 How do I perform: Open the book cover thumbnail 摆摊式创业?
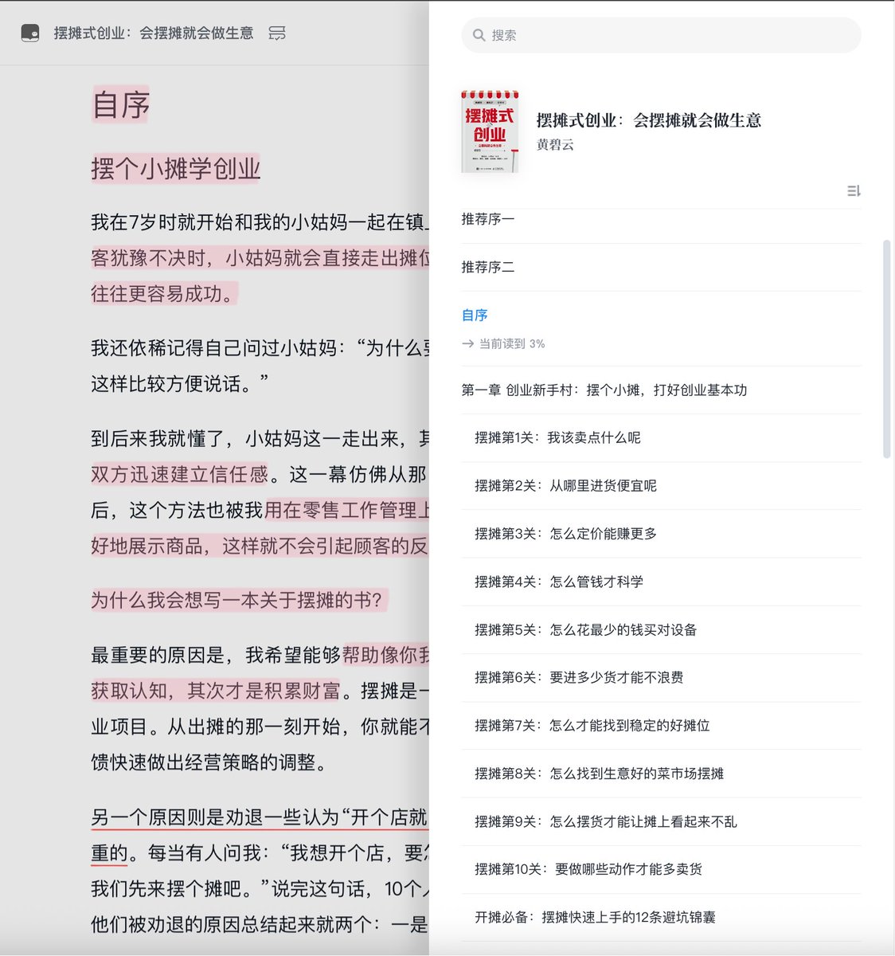coord(490,131)
